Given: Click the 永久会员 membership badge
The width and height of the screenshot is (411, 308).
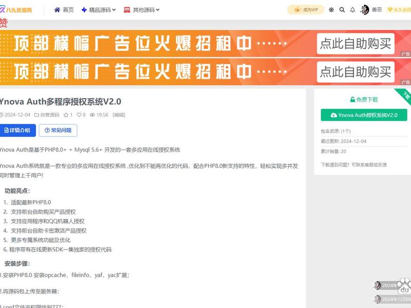Looking at the screenshot, I should [399, 10].
